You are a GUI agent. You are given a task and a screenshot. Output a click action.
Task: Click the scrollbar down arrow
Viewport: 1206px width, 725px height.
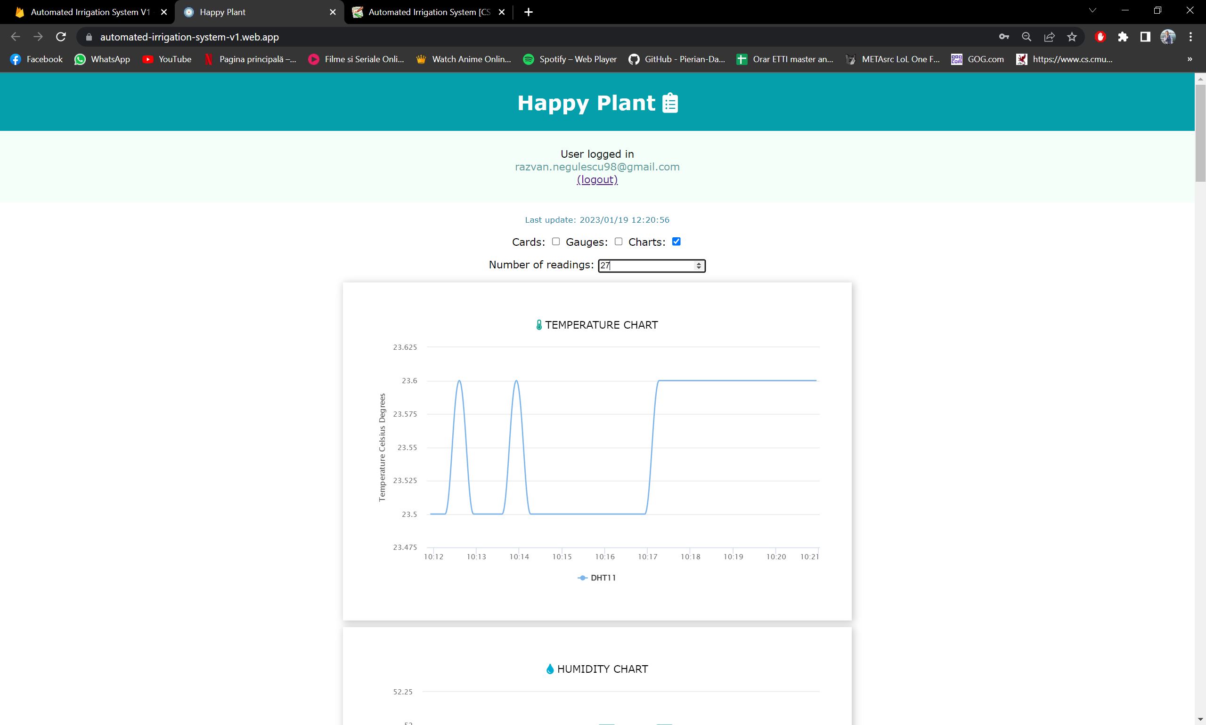click(1200, 720)
